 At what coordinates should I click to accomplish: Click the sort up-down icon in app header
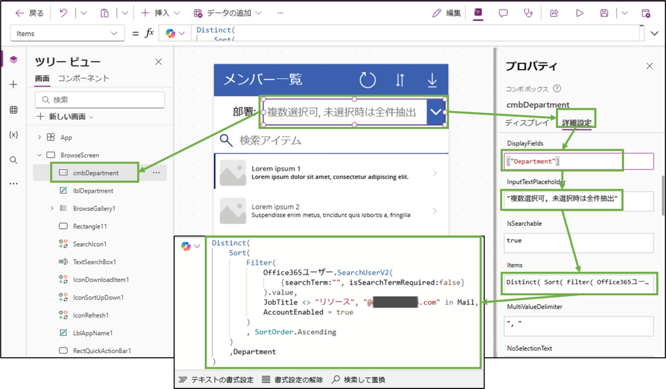point(400,80)
